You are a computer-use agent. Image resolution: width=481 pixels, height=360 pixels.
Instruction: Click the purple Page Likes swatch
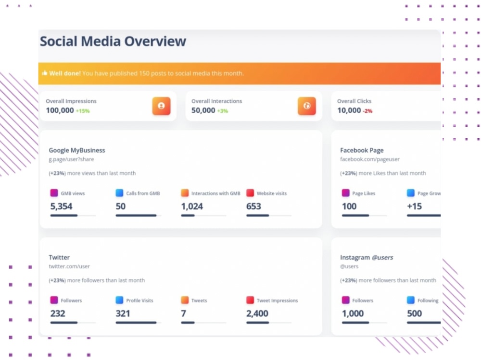[x=345, y=193]
